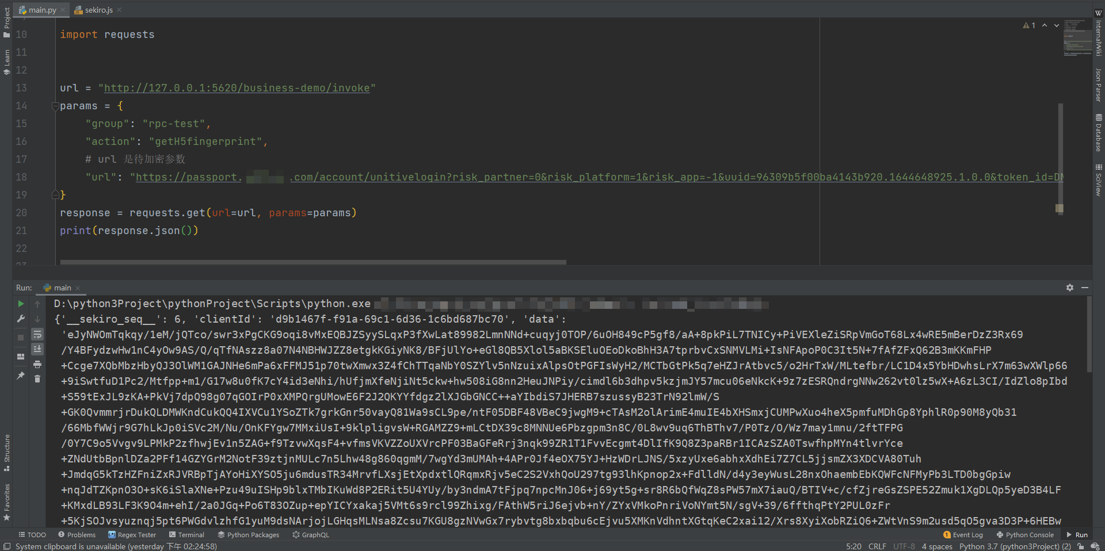Open the Regex Tester tool window
The image size is (1105, 551).
[x=132, y=535]
